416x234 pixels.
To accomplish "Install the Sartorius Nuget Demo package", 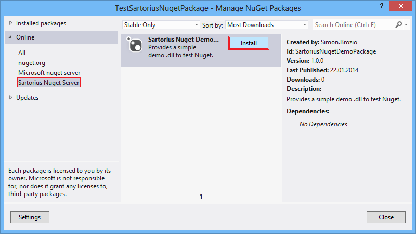I will [x=249, y=43].
